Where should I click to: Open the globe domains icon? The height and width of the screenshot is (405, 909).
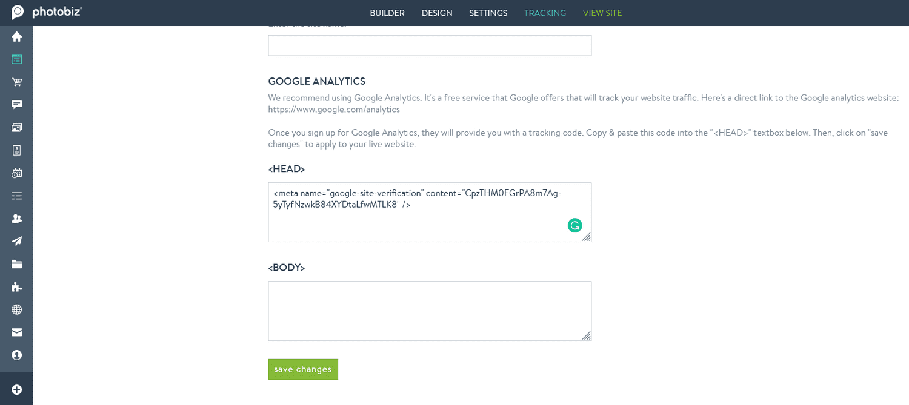tap(16, 309)
